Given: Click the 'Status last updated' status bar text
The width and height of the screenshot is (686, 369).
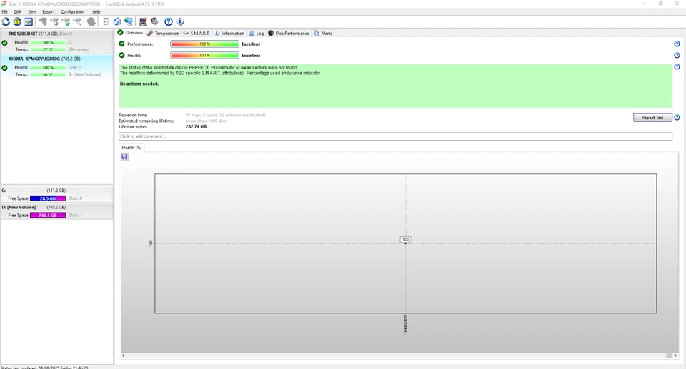Looking at the screenshot, I should pyautogui.click(x=44, y=368).
